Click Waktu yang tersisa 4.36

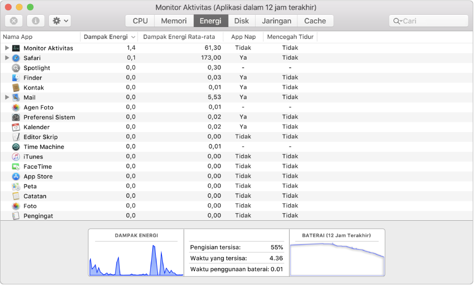click(276, 258)
